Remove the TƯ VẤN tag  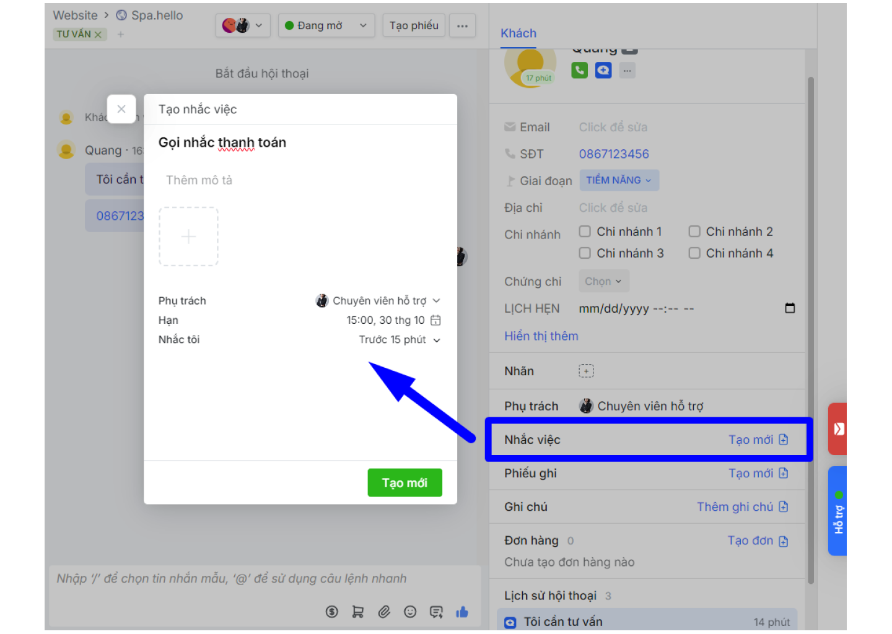click(98, 35)
